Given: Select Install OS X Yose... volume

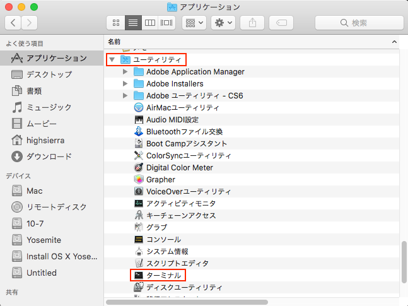Looking at the screenshot, I should point(52,257).
